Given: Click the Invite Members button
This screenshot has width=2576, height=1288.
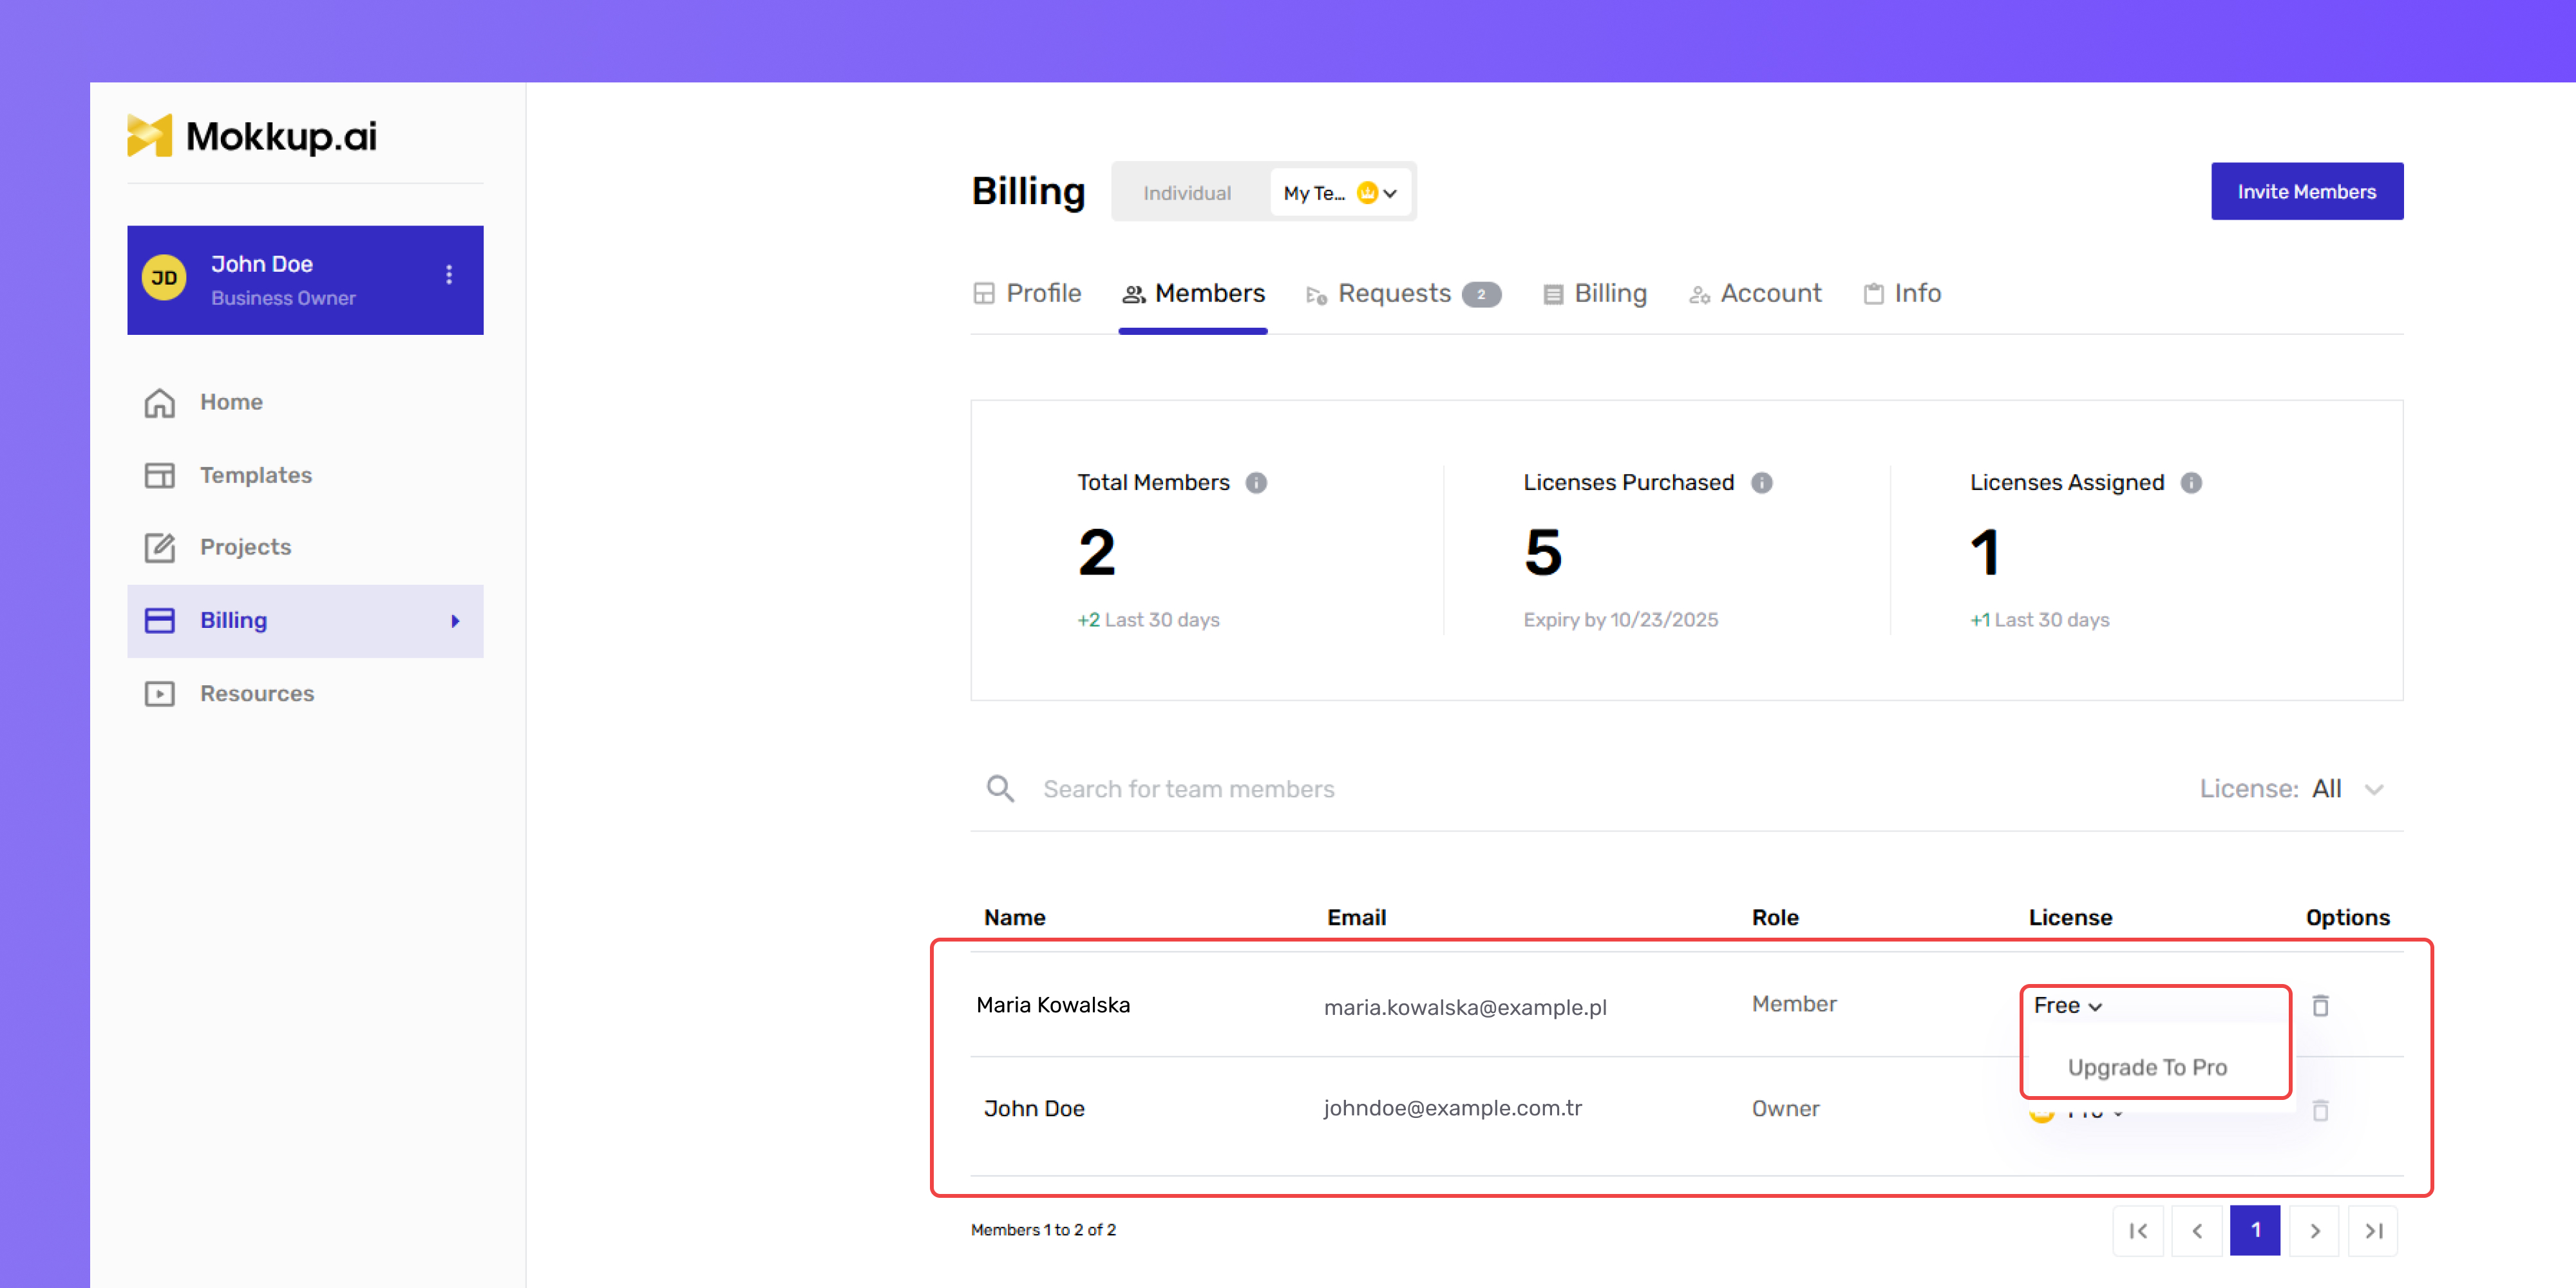Looking at the screenshot, I should pos(2307,191).
